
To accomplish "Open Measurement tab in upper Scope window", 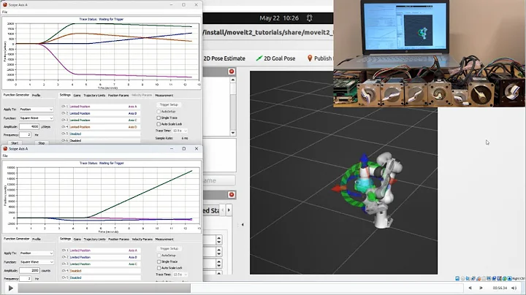I will tap(164, 95).
